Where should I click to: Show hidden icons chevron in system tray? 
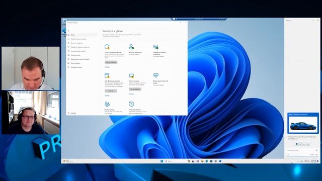(x=298, y=161)
